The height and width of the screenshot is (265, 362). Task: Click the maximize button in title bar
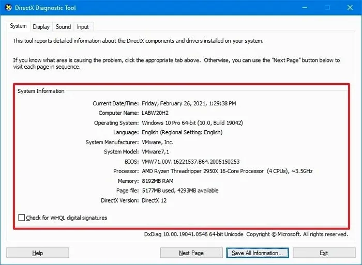327,8
